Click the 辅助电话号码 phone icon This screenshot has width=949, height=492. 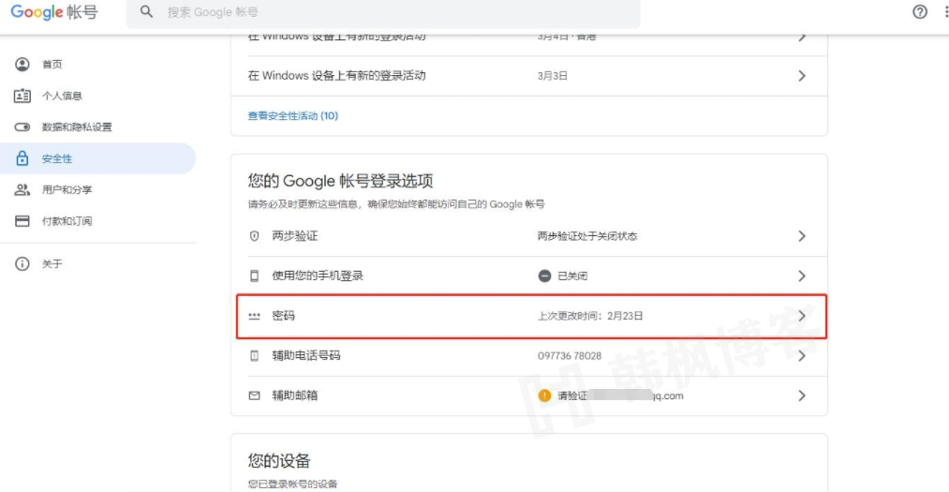[254, 356]
